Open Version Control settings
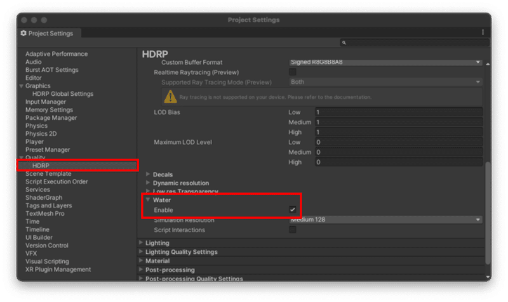The image size is (508, 302). point(46,246)
